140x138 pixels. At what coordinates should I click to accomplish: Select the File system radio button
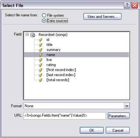(44, 15)
